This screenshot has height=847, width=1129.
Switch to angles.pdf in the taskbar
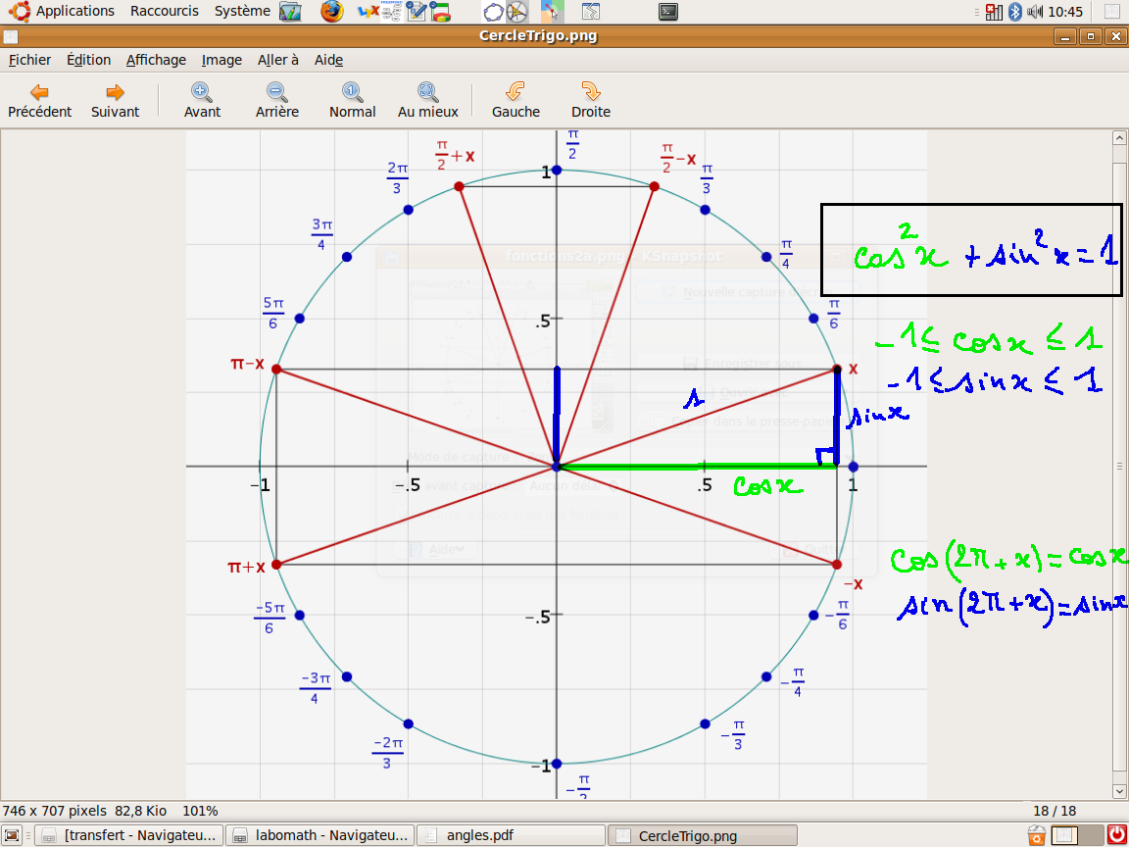tap(510, 835)
